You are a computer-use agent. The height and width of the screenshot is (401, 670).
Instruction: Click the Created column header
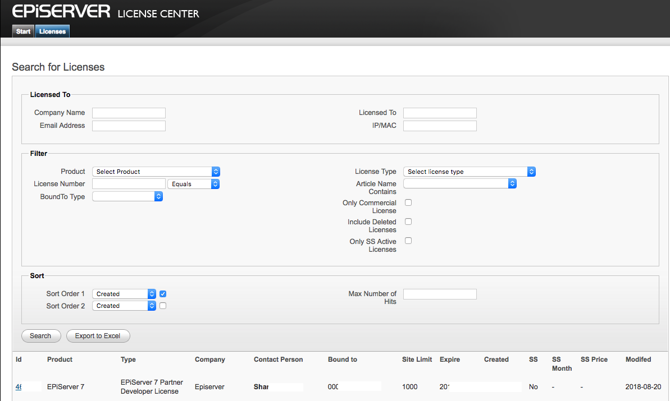click(x=496, y=359)
